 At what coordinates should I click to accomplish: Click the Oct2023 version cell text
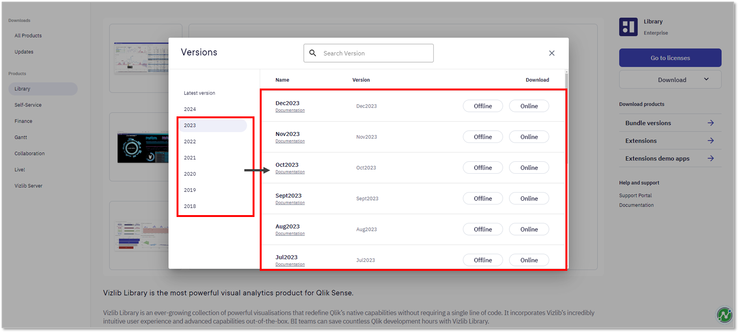(366, 168)
